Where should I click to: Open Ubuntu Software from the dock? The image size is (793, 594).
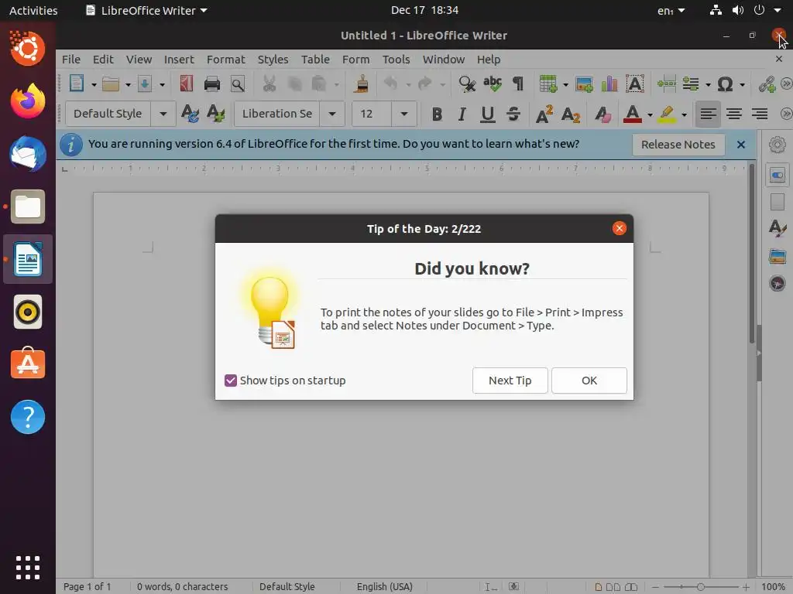(x=28, y=364)
